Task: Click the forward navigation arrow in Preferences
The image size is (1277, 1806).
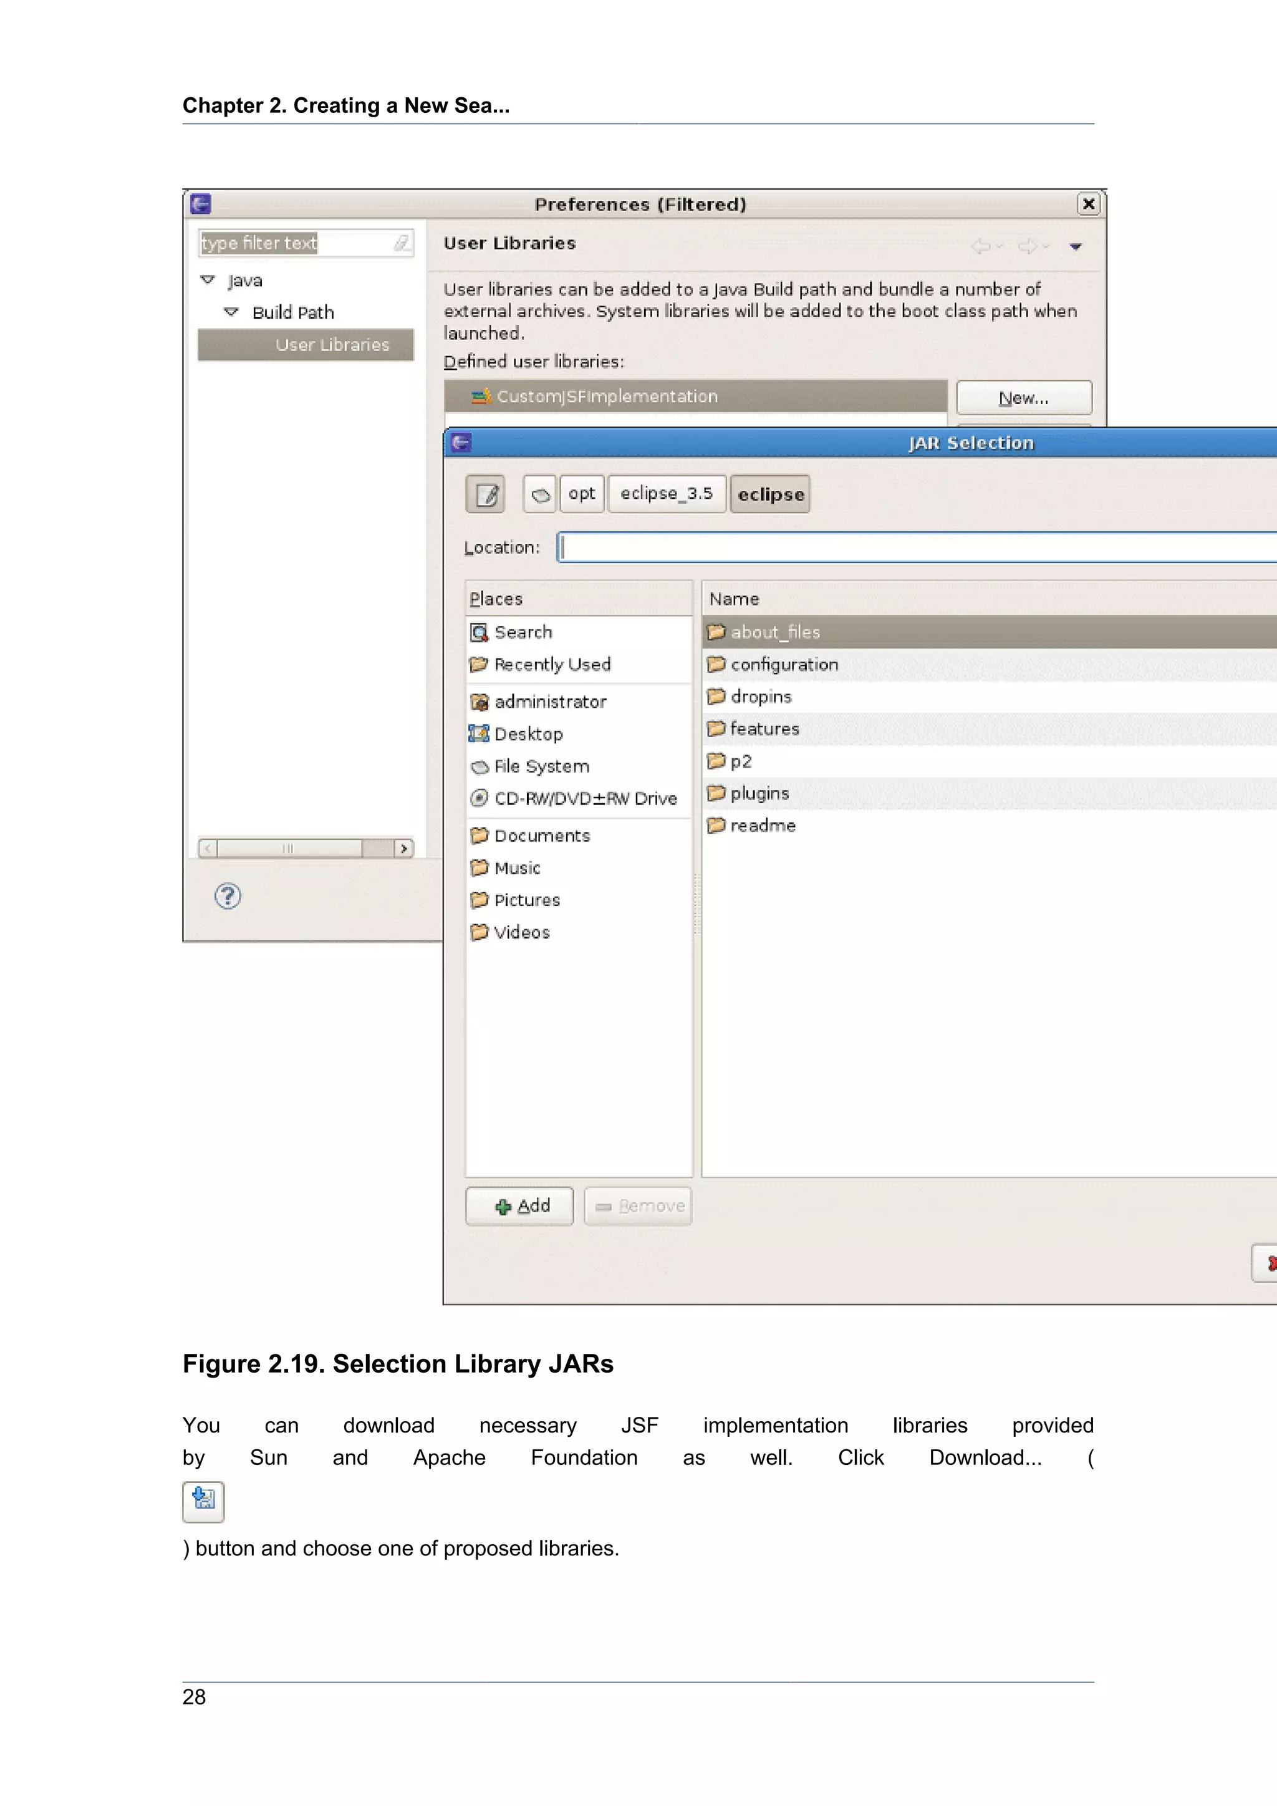Action: coord(1028,247)
